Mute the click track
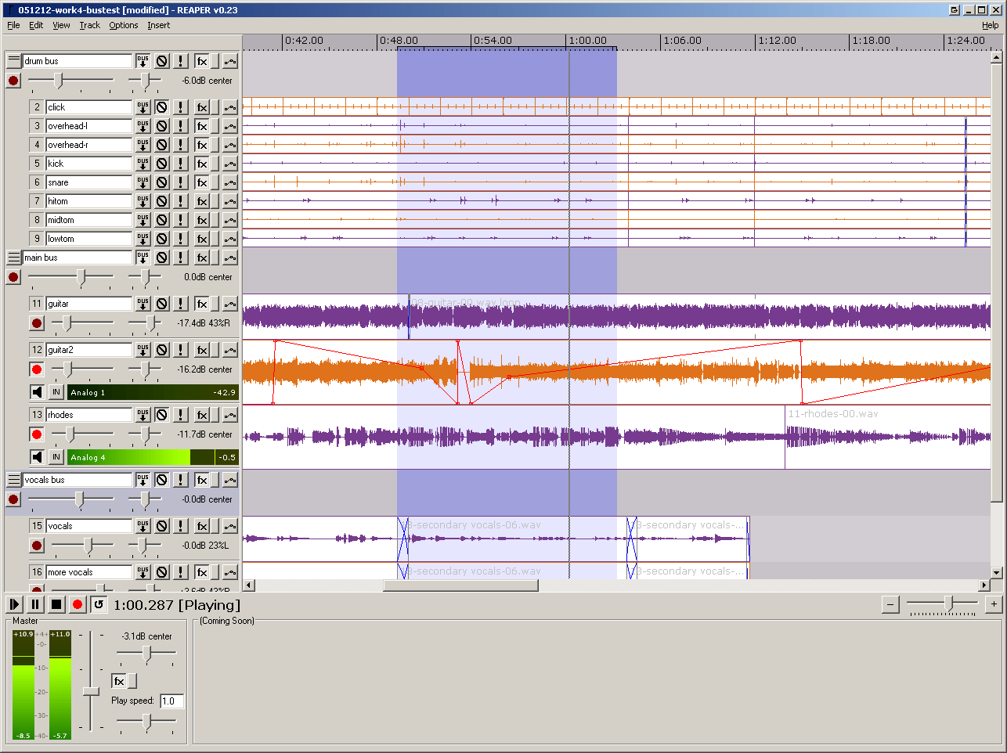 161,107
